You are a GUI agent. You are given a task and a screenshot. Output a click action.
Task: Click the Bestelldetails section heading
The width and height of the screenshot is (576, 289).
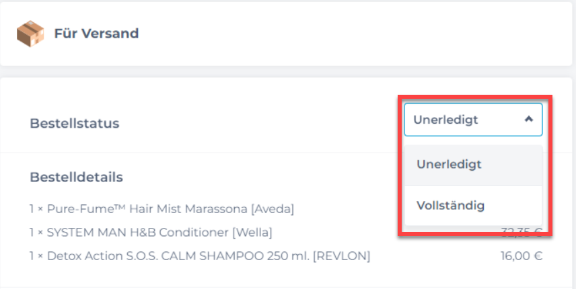click(x=77, y=177)
